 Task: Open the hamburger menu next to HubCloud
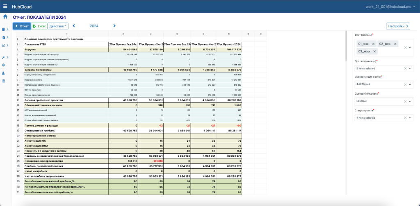point(5,7)
